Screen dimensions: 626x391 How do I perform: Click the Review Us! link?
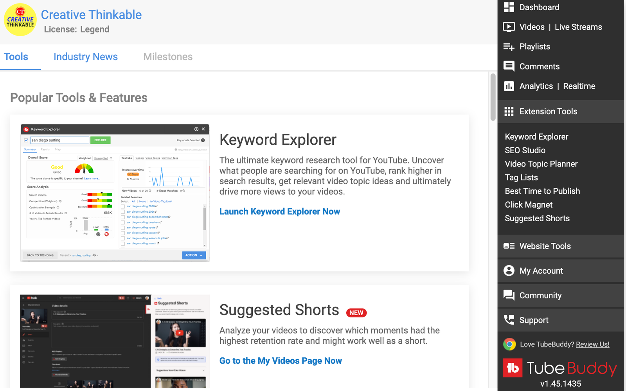pos(592,344)
